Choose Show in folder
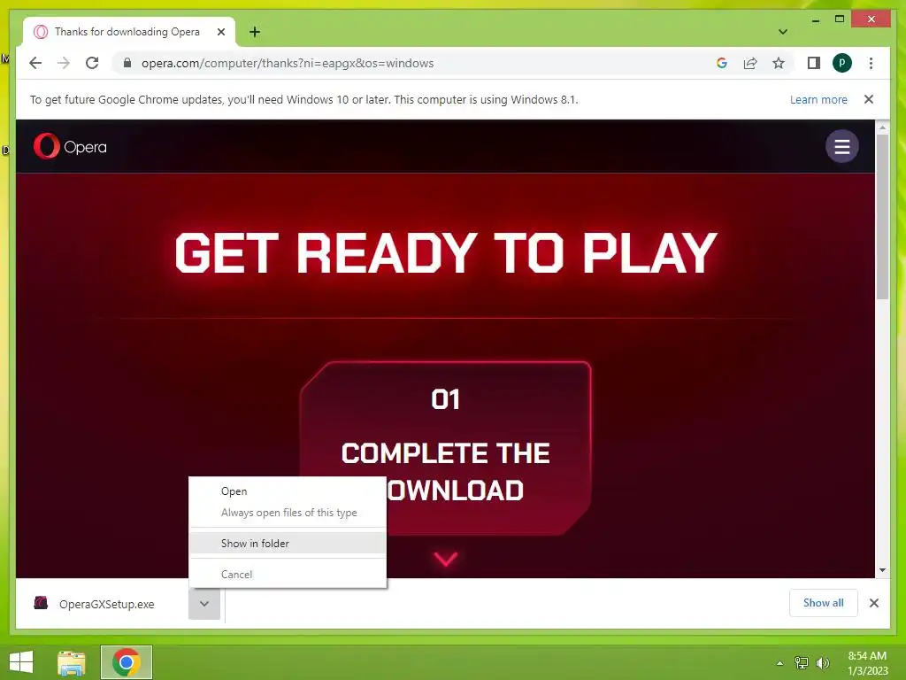This screenshot has height=680, width=906. coord(288,544)
